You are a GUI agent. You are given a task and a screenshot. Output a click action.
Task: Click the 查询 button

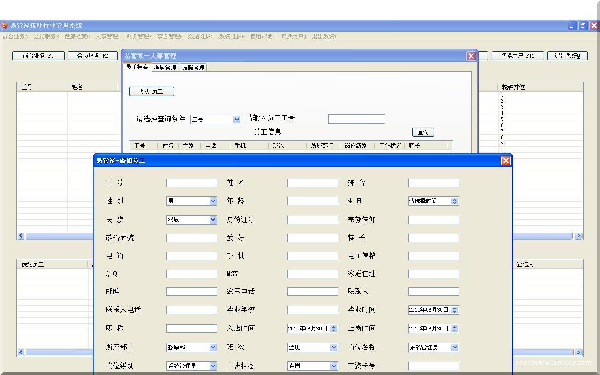pyautogui.click(x=422, y=132)
